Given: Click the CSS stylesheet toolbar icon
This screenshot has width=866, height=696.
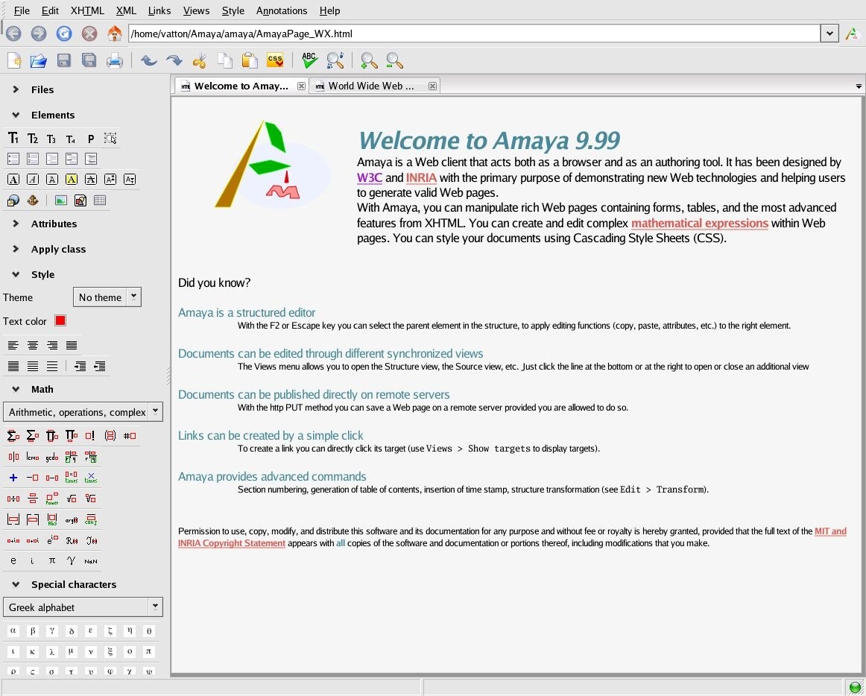Looking at the screenshot, I should point(274,60).
